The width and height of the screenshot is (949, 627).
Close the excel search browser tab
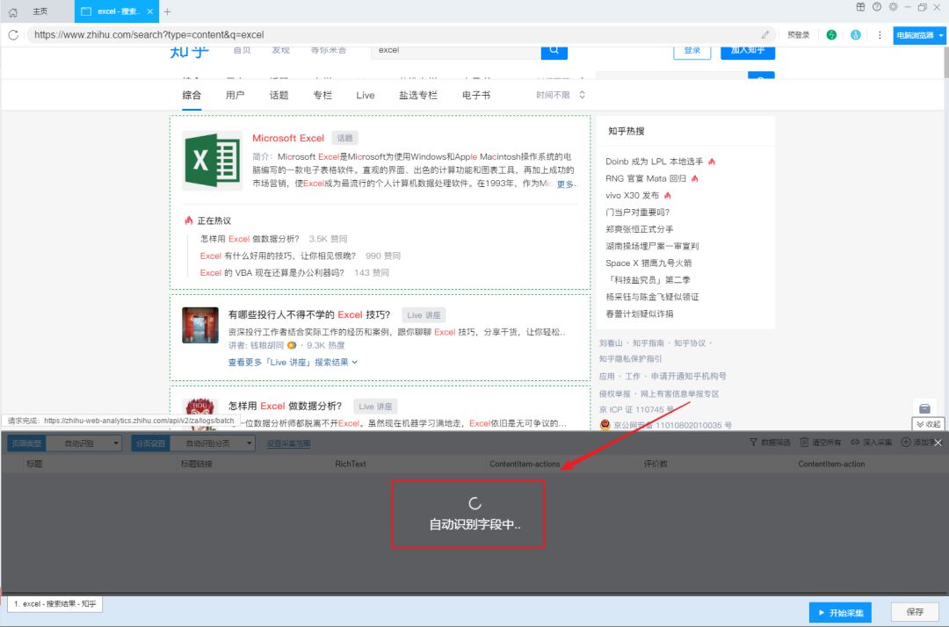(149, 11)
